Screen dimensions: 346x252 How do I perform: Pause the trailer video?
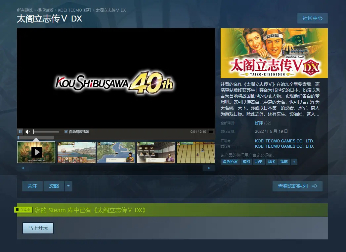[x=20, y=132]
